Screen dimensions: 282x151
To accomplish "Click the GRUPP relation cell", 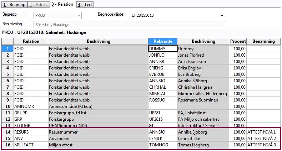I will 31,113.
